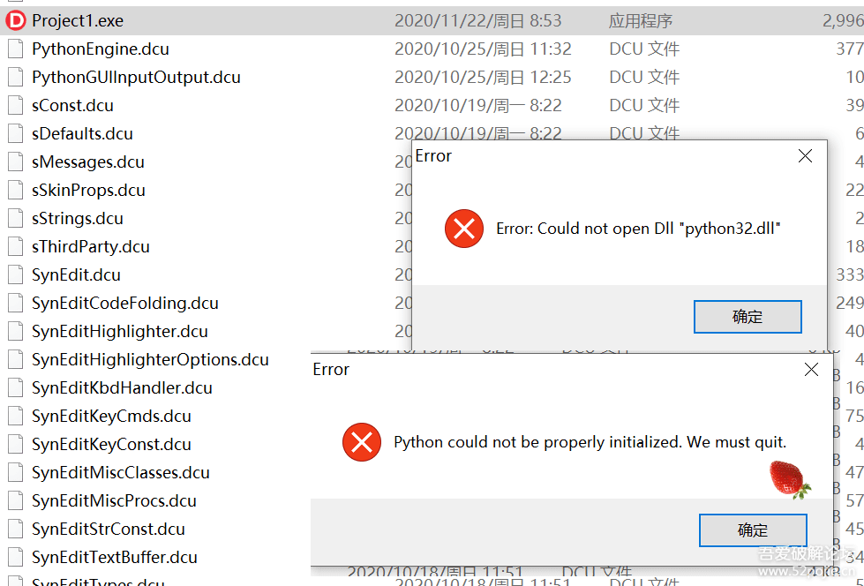Click the SynEditTextBuffer.dcu file icon

click(x=14, y=557)
